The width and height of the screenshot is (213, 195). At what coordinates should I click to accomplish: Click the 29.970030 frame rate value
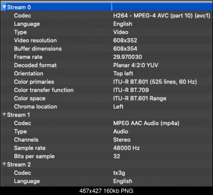[x=128, y=57]
